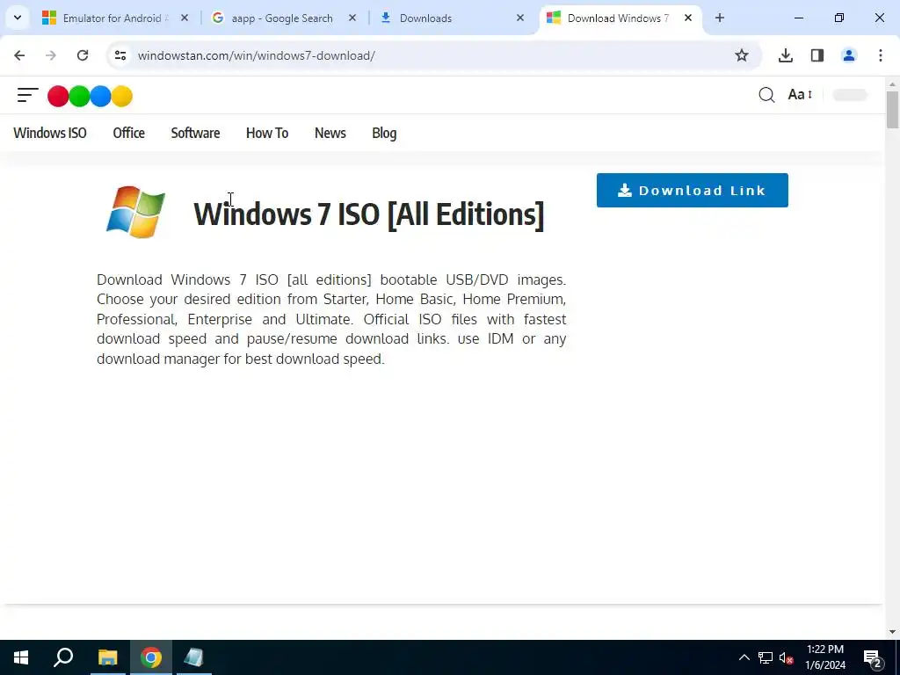The height and width of the screenshot is (675, 900).
Task: Open the Windows Start menu
Action: click(x=21, y=657)
